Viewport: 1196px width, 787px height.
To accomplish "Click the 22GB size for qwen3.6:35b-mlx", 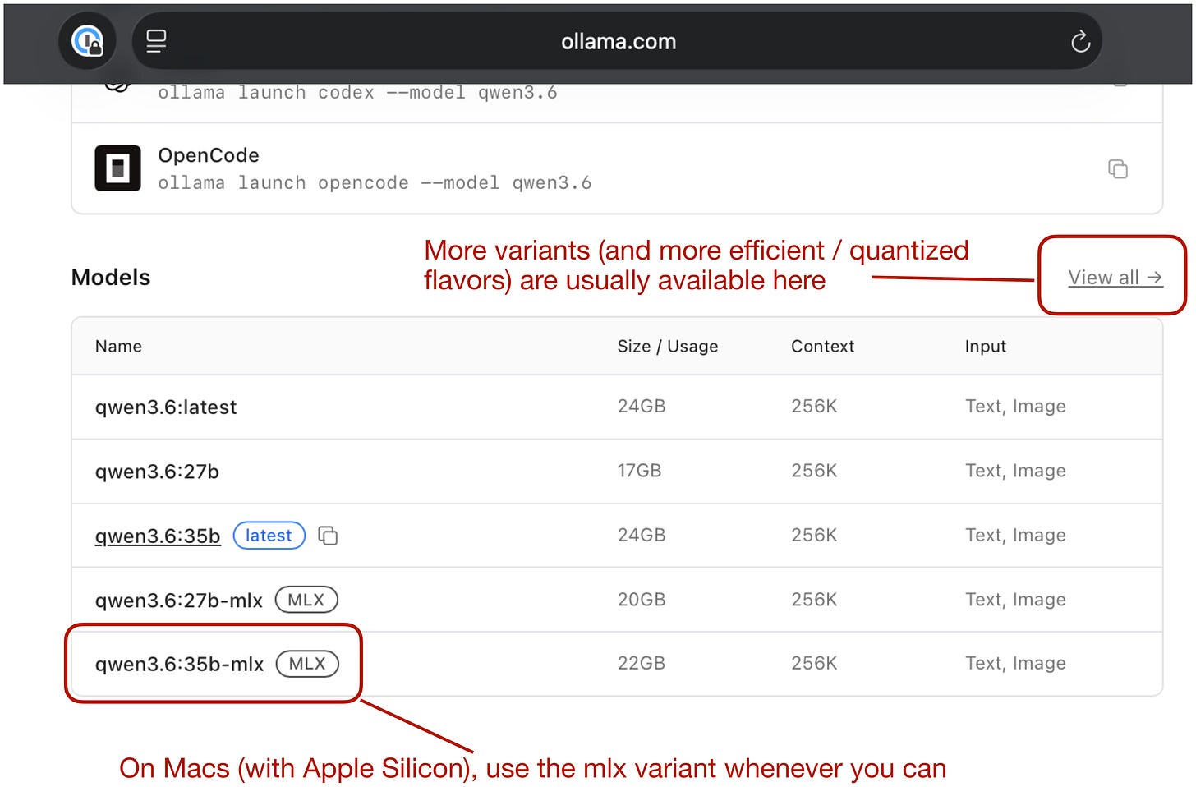I will coord(642,663).
